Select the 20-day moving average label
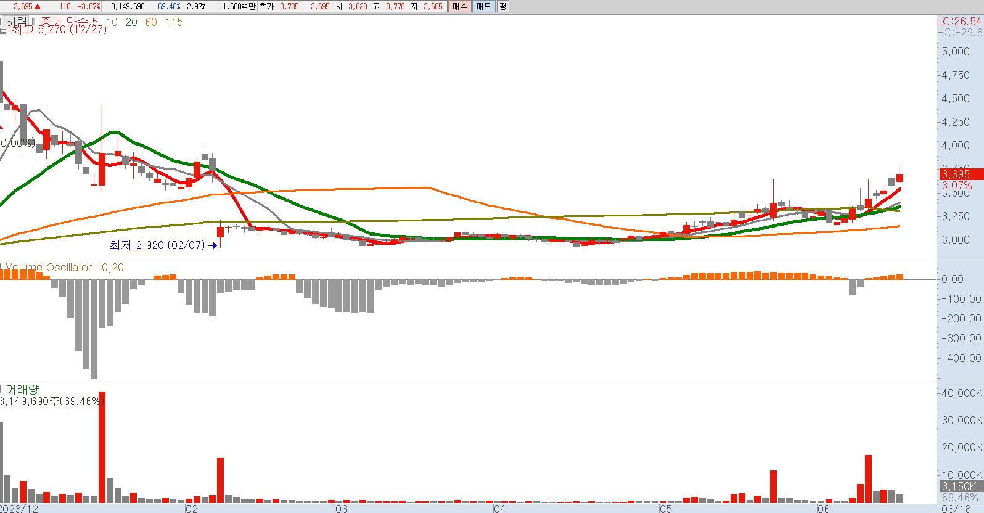 point(131,22)
